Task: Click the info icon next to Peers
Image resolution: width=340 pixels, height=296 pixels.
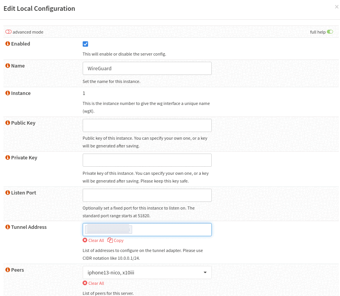Action: point(7,270)
